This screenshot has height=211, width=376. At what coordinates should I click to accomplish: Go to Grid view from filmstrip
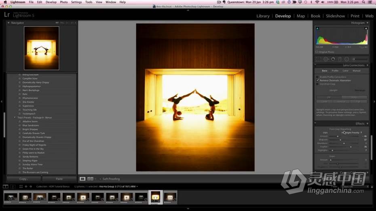click(x=21, y=186)
